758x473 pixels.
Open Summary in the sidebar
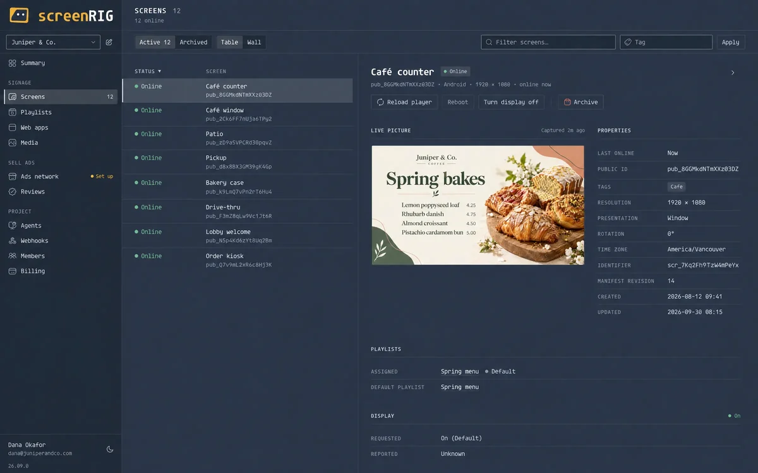(61, 63)
